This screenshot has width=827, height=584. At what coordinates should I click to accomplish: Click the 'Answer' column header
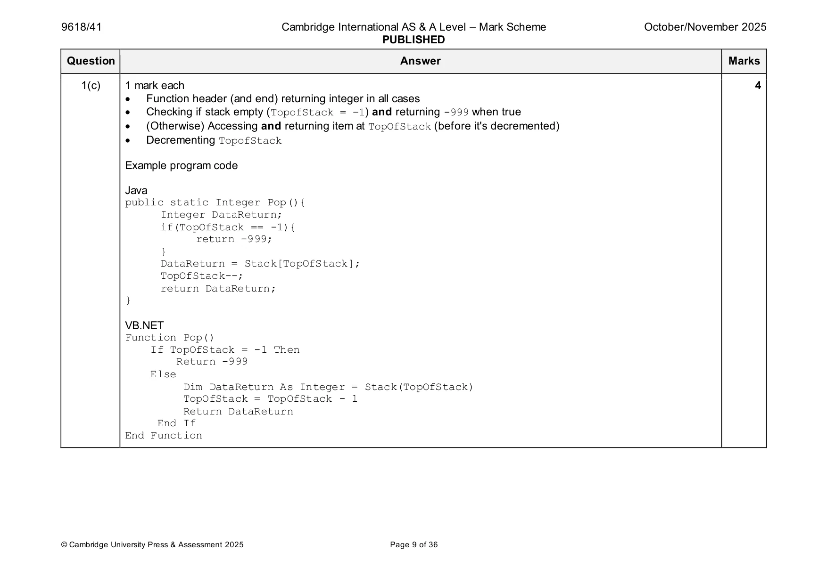(x=420, y=61)
